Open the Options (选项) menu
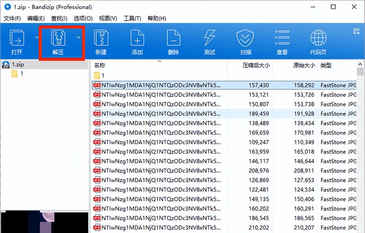 click(83, 18)
